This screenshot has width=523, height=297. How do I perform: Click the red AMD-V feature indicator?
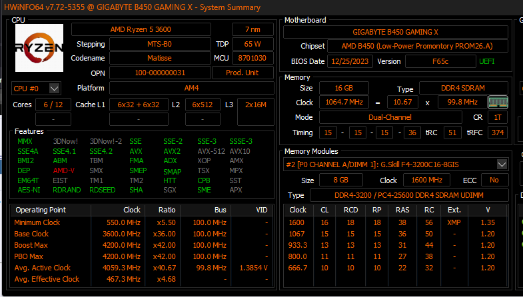tap(64, 170)
